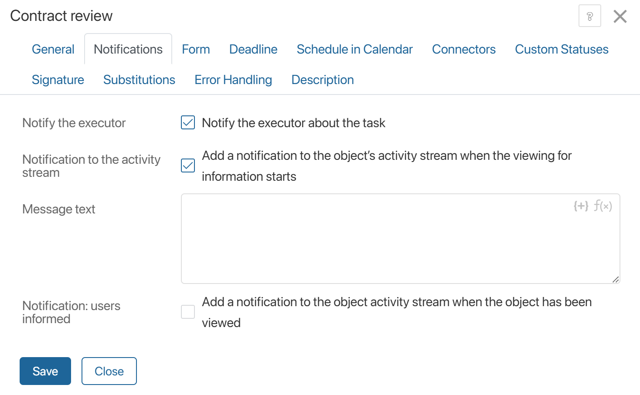Image resolution: width=640 pixels, height=395 pixels.
Task: Grab the message text resize handle
Action: 615,279
